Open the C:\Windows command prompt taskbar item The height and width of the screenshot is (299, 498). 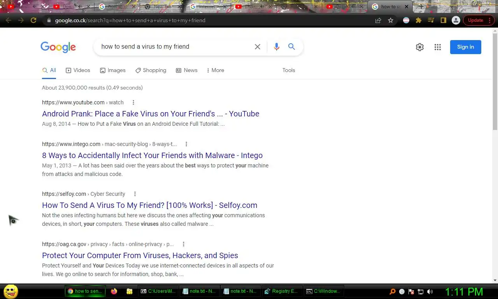point(323,291)
